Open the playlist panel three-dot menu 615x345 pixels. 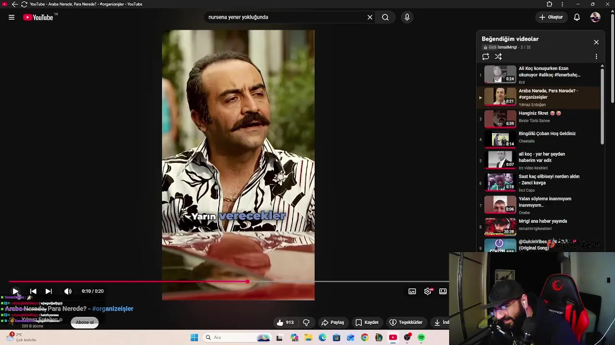click(596, 57)
